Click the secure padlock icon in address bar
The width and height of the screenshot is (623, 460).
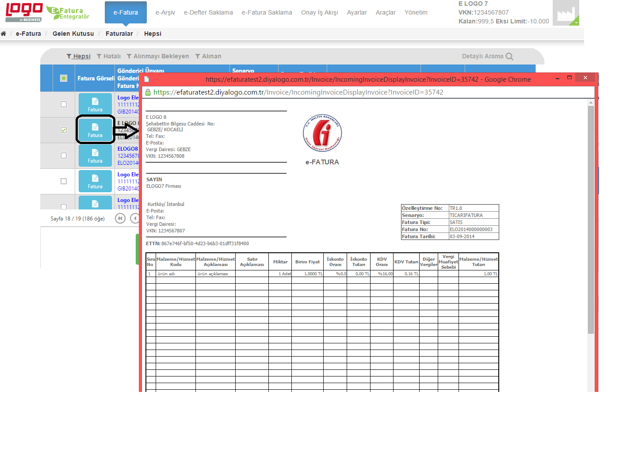(148, 92)
